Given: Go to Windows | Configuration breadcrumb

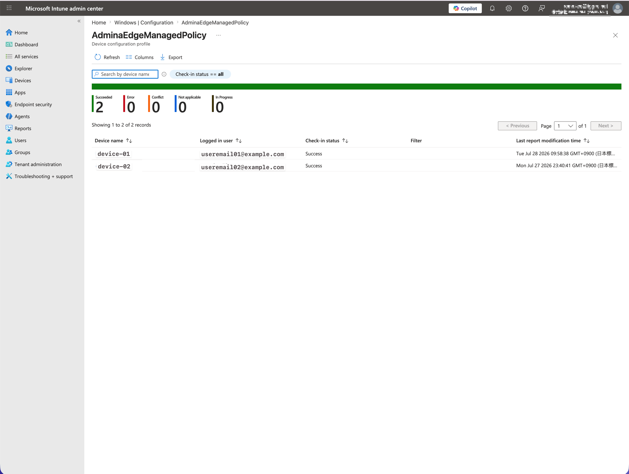Looking at the screenshot, I should 144,23.
